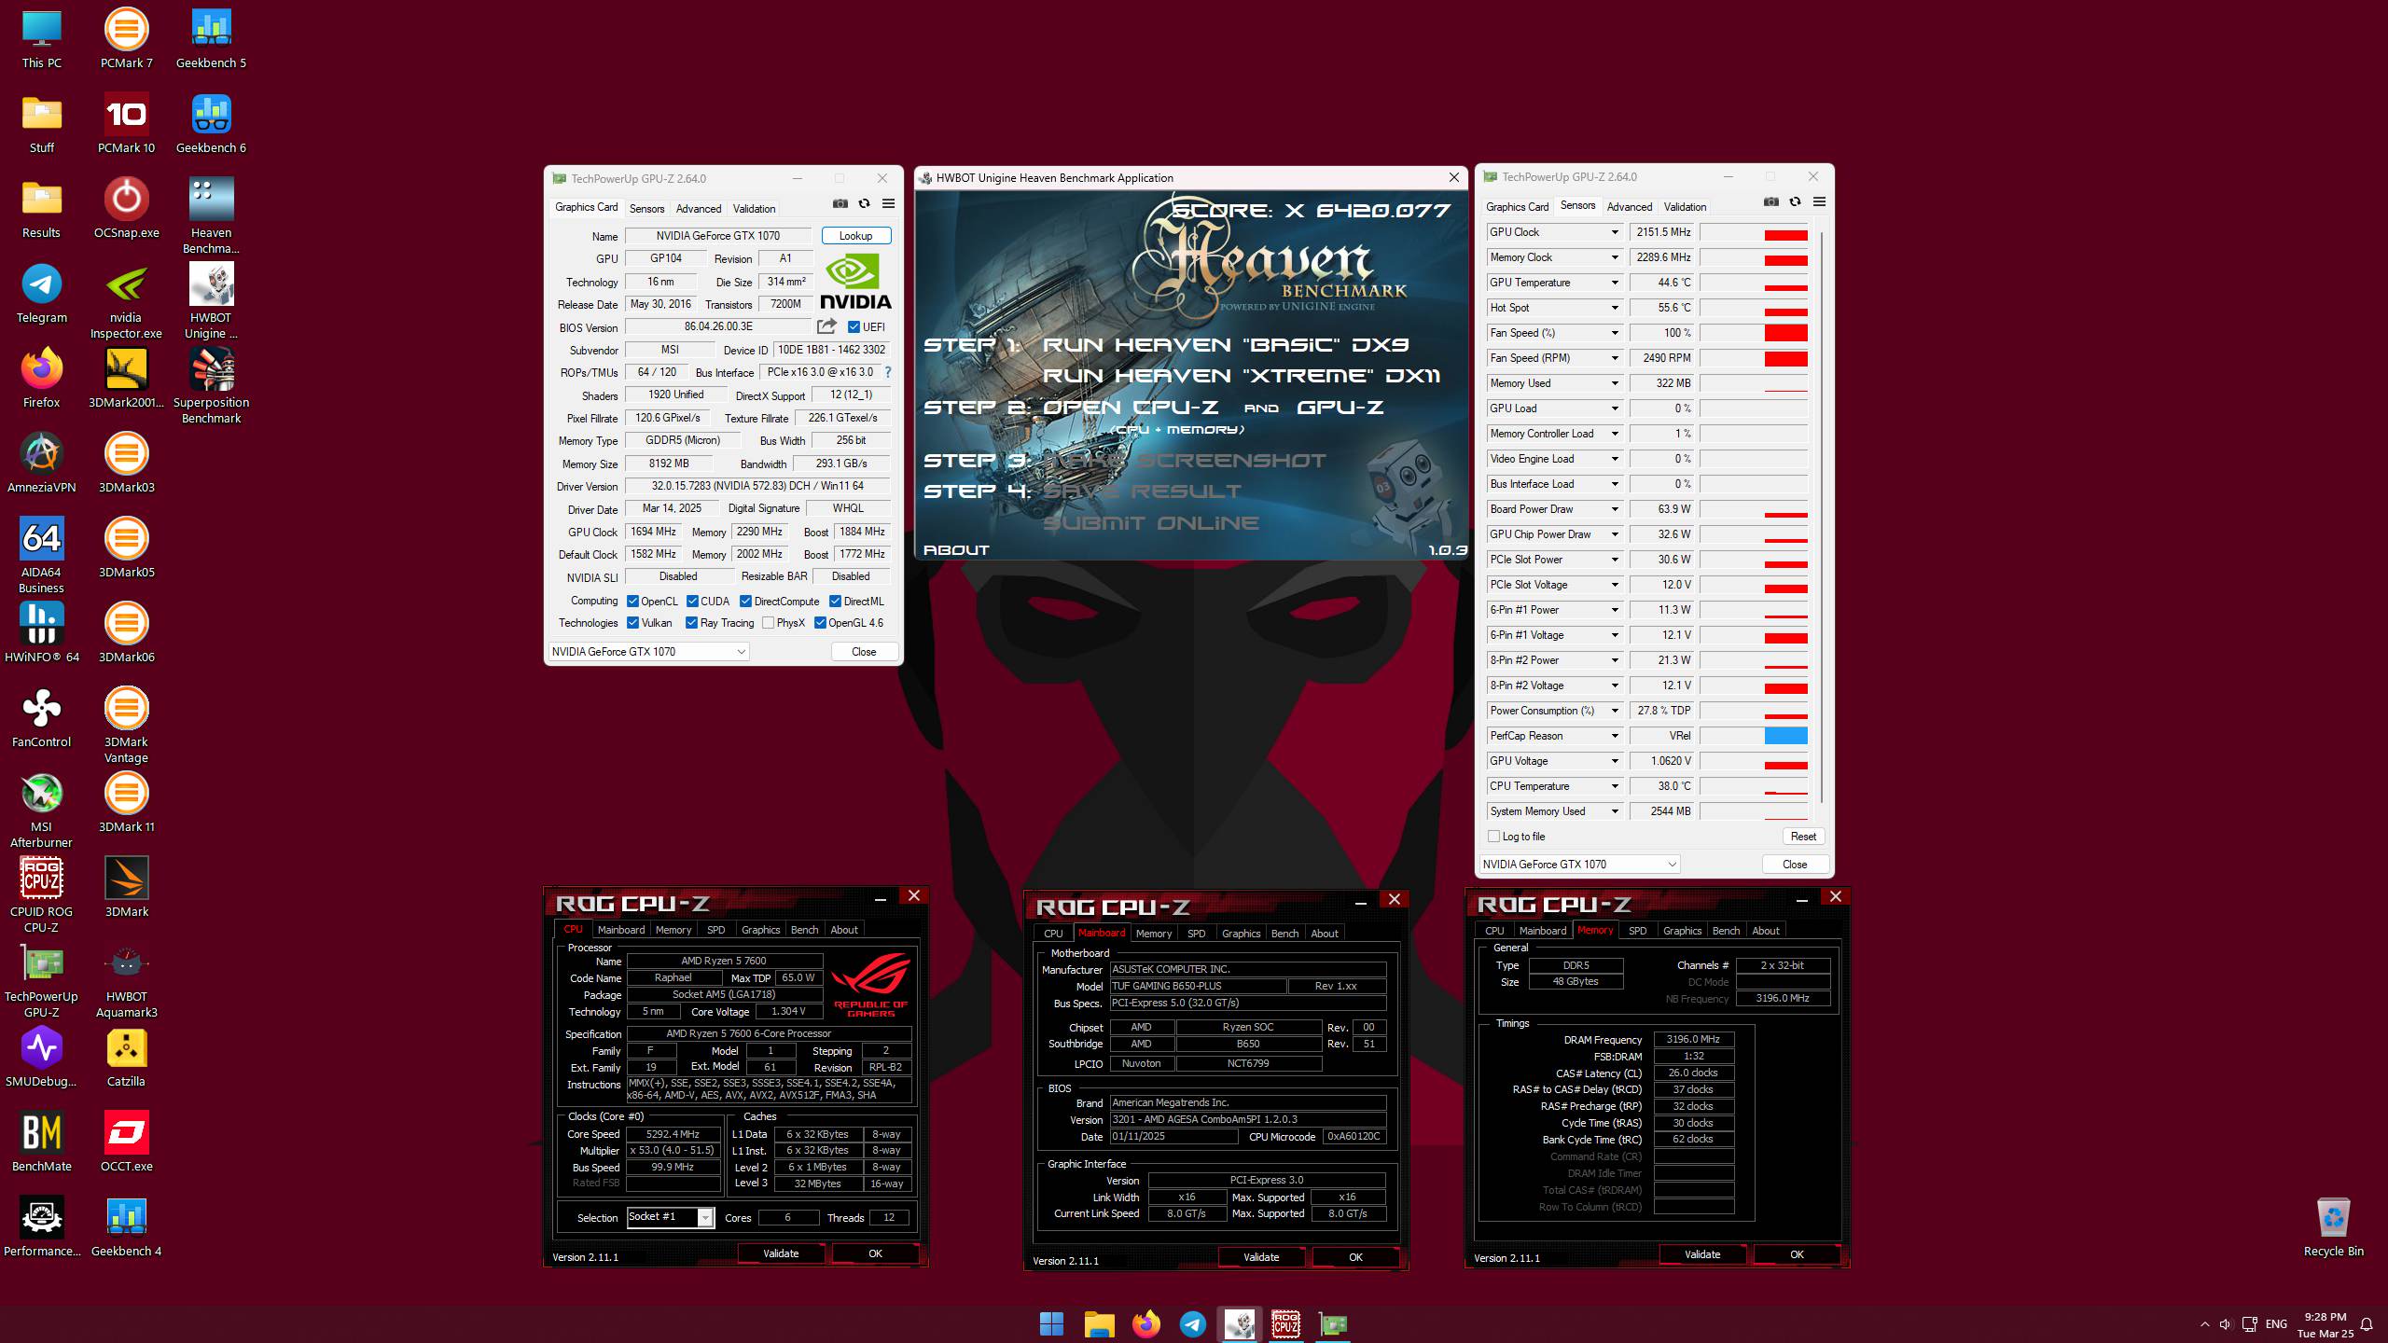Click the Lookup button in GPU-Z
This screenshot has height=1343, width=2388.
855,236
